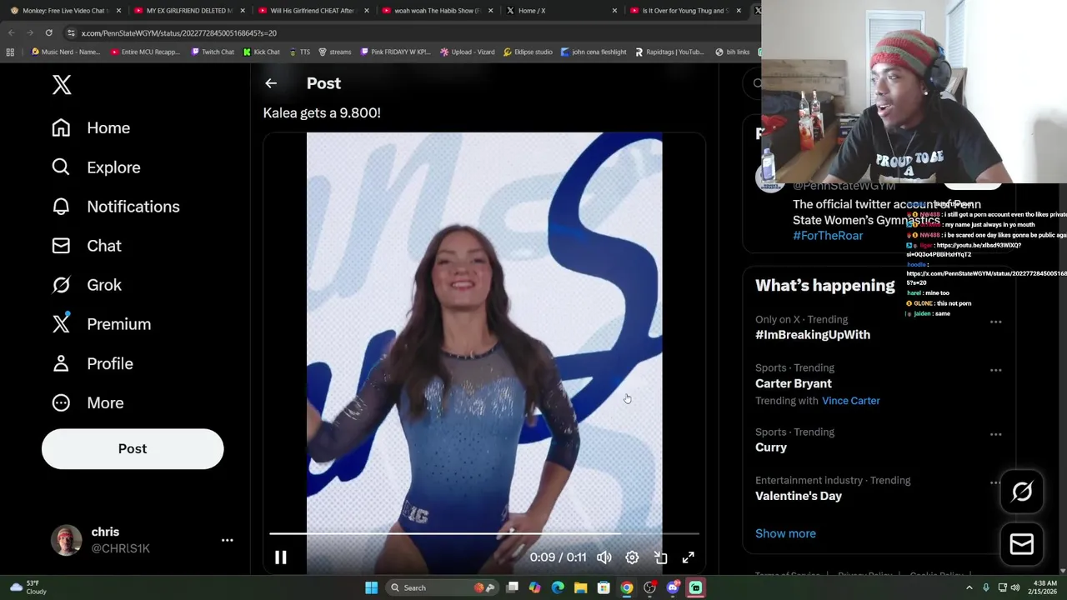Open Microsoft Edge from taskbar
The height and width of the screenshot is (600, 1067).
point(558,587)
